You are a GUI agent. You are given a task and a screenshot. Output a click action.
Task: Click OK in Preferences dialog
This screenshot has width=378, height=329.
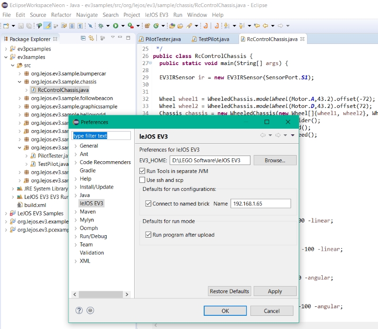click(x=225, y=311)
